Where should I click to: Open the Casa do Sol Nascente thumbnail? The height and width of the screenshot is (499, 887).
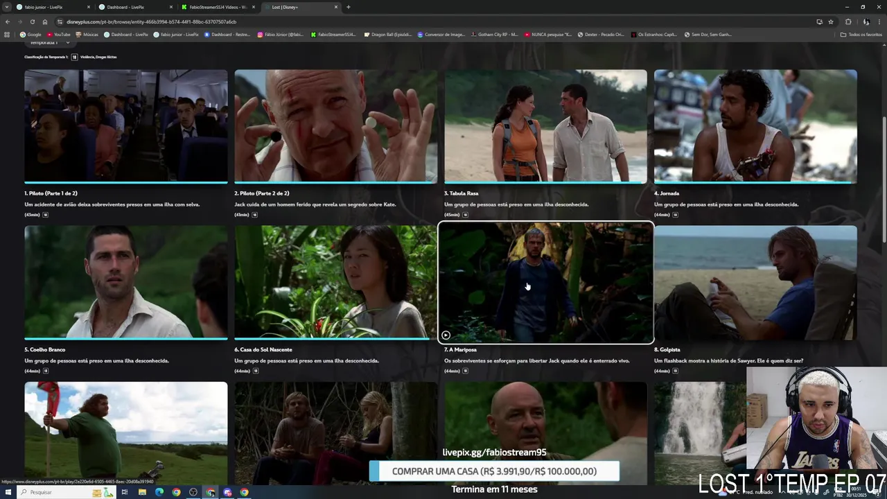click(x=335, y=283)
